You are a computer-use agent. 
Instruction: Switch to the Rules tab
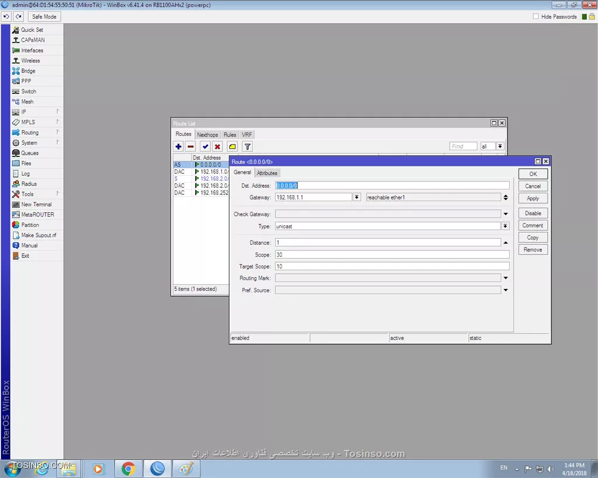tap(230, 135)
